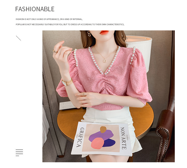
Task: Click the gold pendant necklace
Action: coord(104,61)
